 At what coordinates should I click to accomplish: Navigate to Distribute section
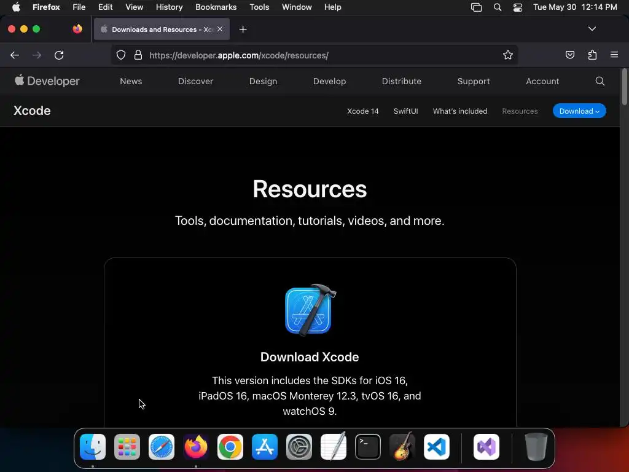tap(402, 81)
